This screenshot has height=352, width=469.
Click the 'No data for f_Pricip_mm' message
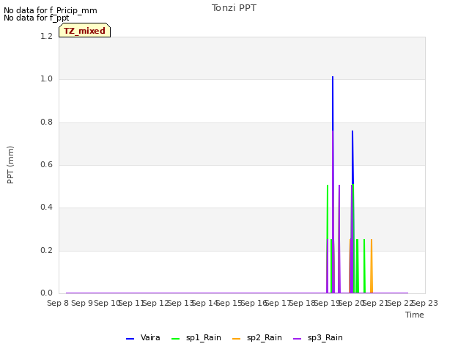click(51, 10)
